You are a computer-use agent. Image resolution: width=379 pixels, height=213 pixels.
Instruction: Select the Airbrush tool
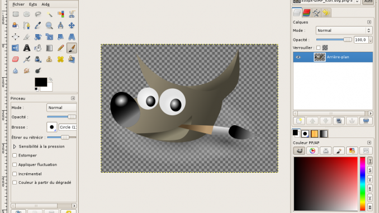27,59
